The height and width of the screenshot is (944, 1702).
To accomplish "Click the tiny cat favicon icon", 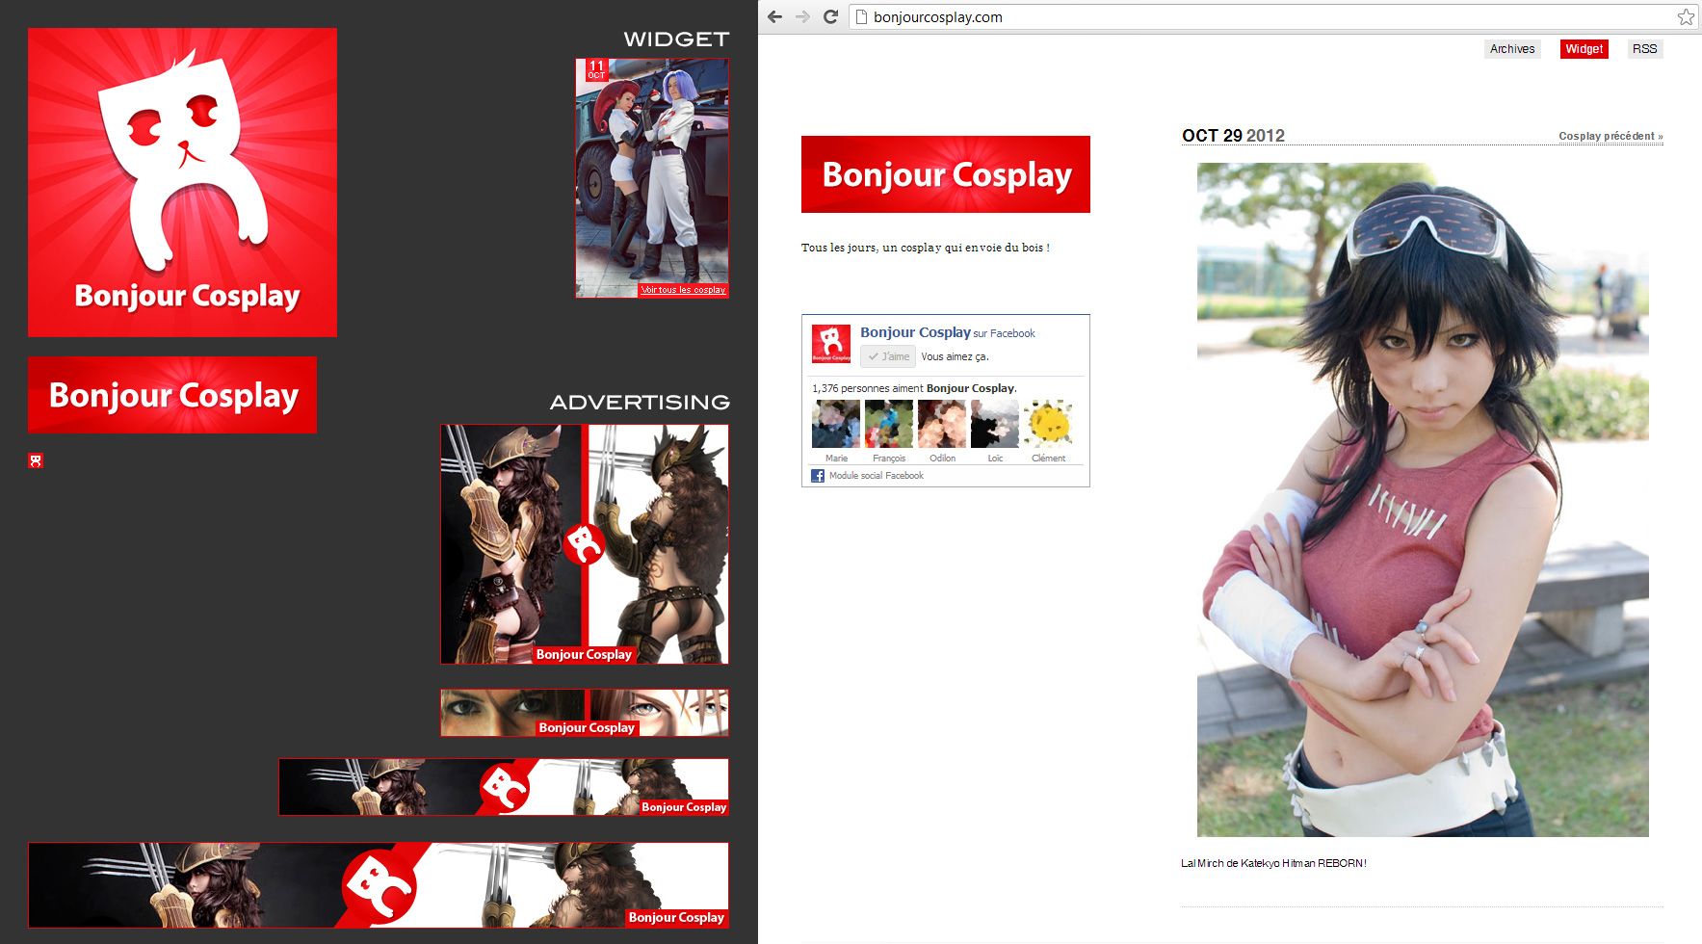I will point(36,460).
